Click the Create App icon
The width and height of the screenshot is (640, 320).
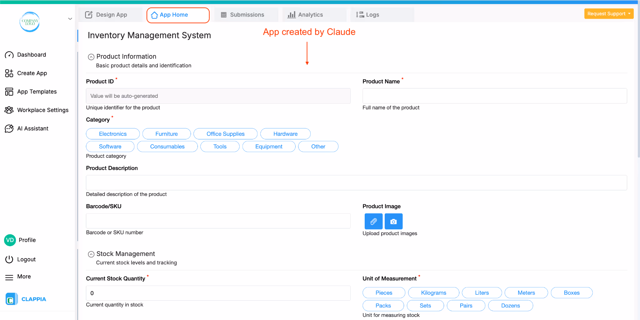(9, 73)
